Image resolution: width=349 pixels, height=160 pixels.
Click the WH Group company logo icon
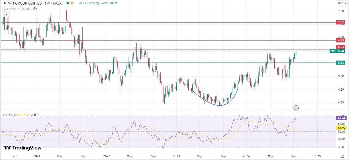click(5, 3)
